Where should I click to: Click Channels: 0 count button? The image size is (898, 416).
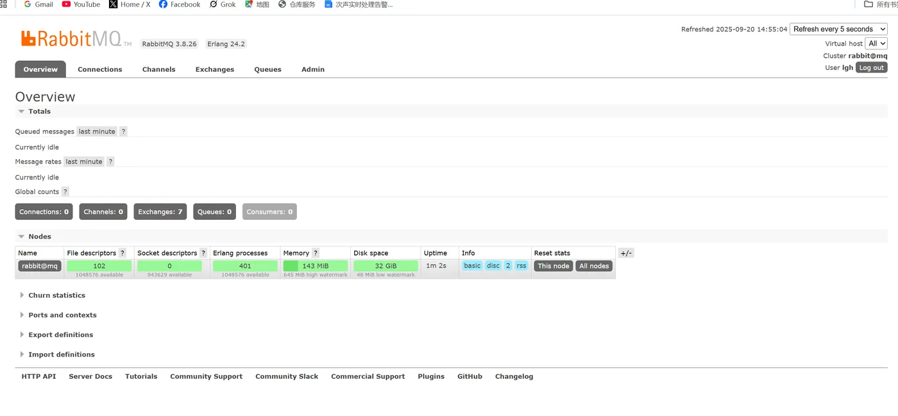point(103,212)
